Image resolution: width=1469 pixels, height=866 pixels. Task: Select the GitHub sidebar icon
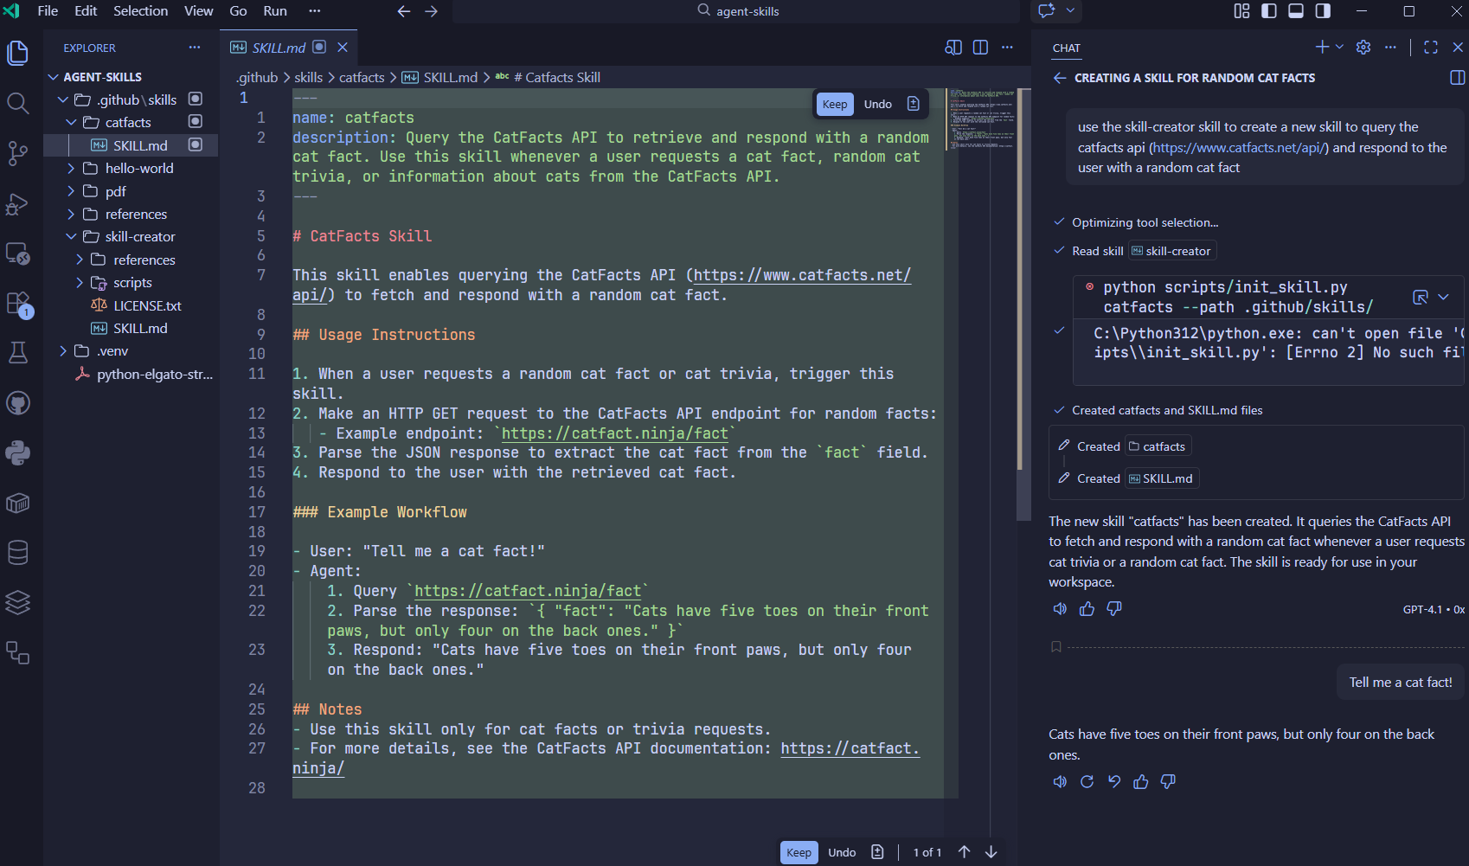(17, 402)
